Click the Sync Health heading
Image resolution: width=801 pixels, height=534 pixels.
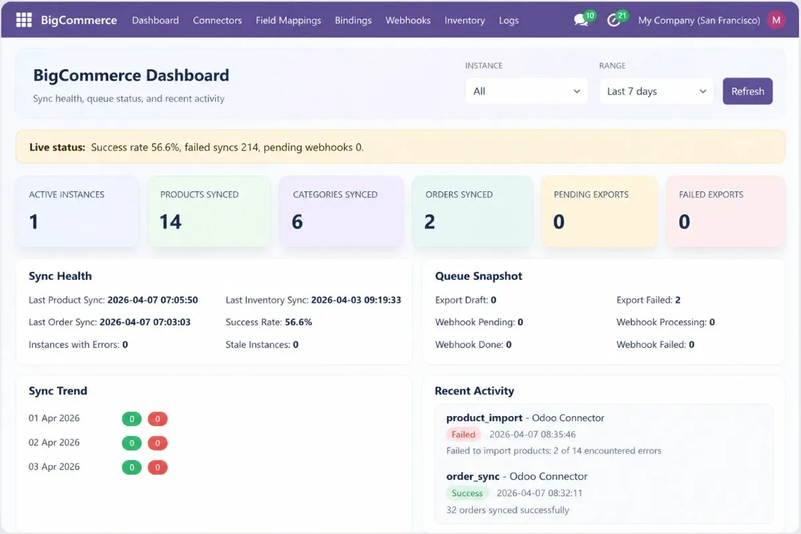pos(60,276)
